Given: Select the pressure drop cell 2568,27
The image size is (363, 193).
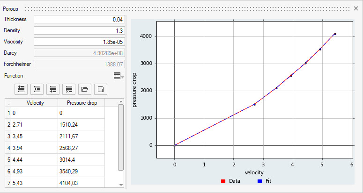Looking at the screenshot, I should pyautogui.click(x=81, y=148).
